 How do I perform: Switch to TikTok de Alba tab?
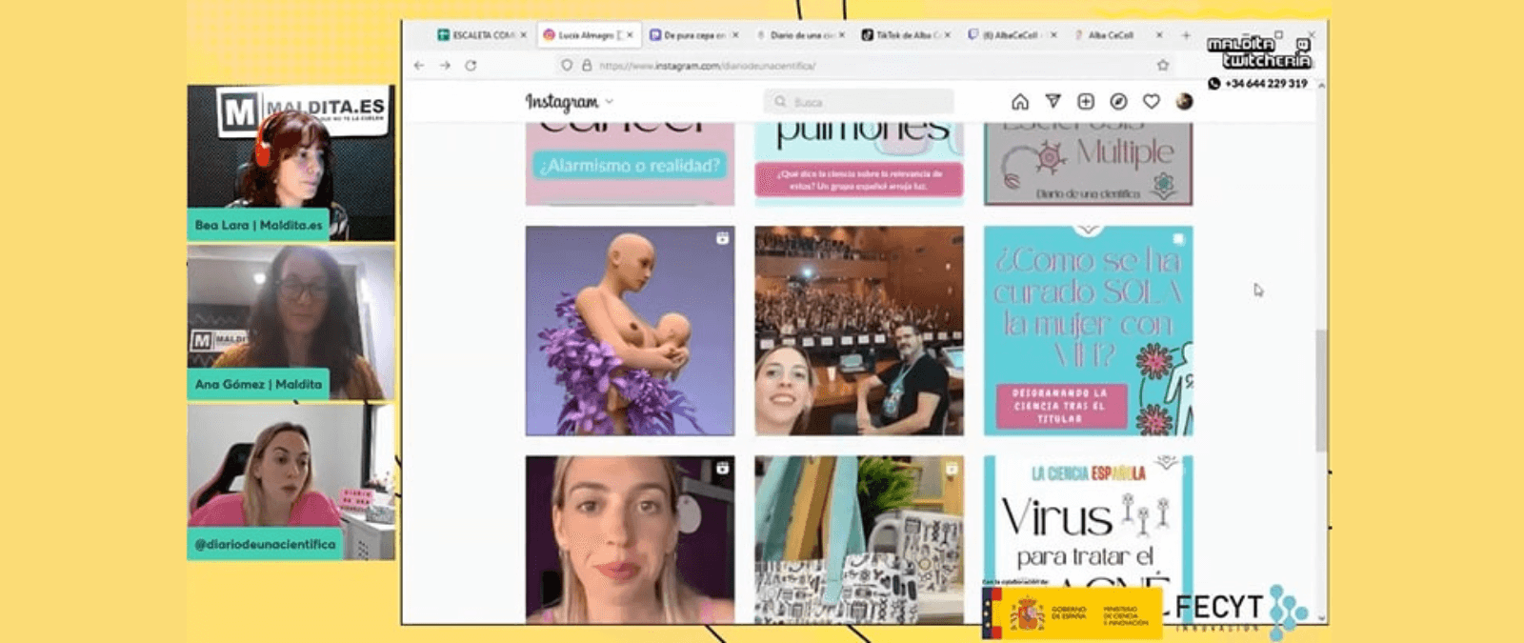pyautogui.click(x=901, y=35)
